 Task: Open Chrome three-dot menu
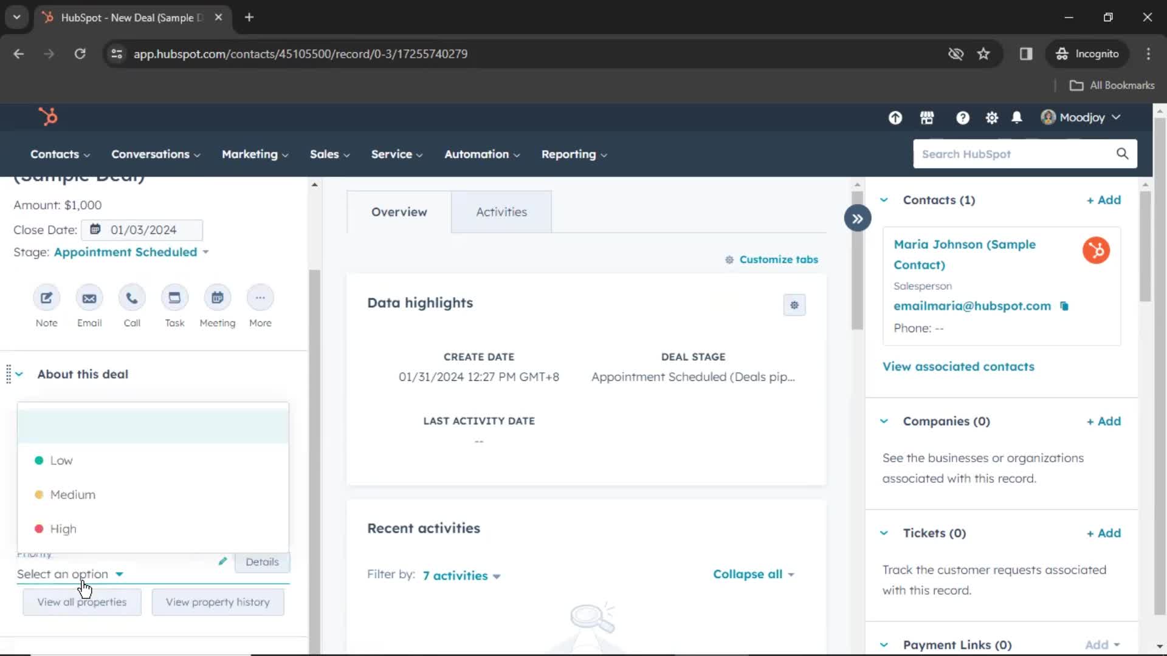tap(1148, 54)
